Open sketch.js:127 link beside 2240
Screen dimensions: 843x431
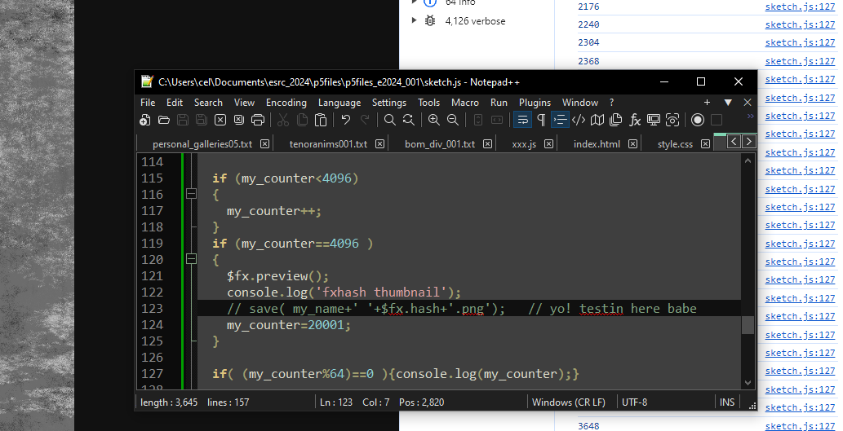coord(799,24)
